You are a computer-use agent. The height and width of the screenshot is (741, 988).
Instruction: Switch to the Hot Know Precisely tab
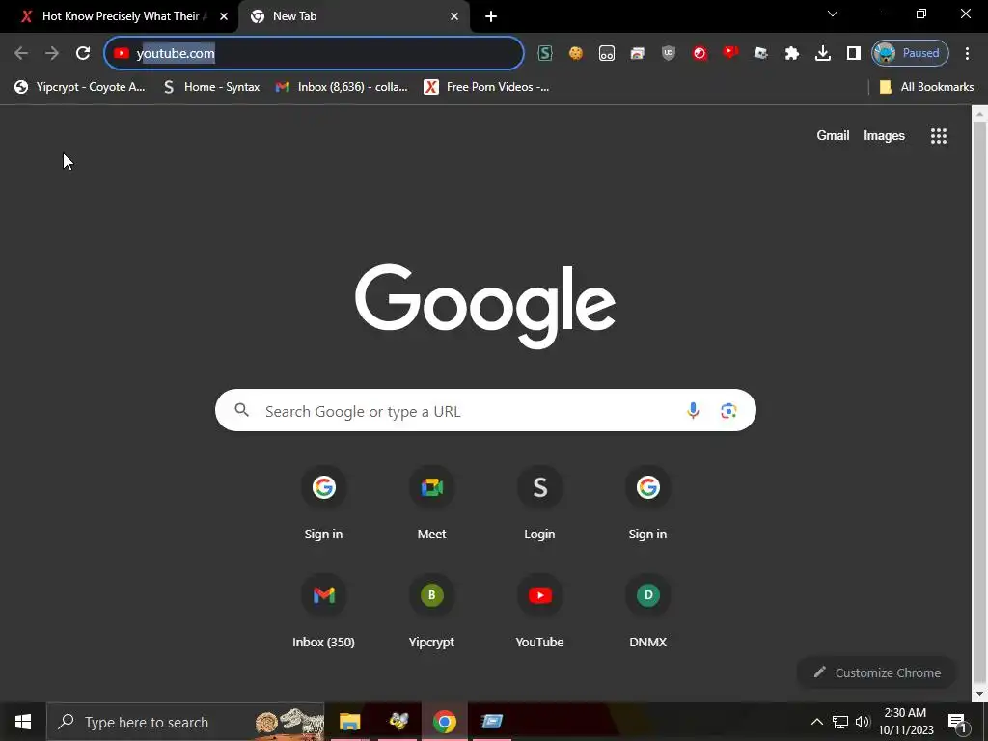coord(120,16)
